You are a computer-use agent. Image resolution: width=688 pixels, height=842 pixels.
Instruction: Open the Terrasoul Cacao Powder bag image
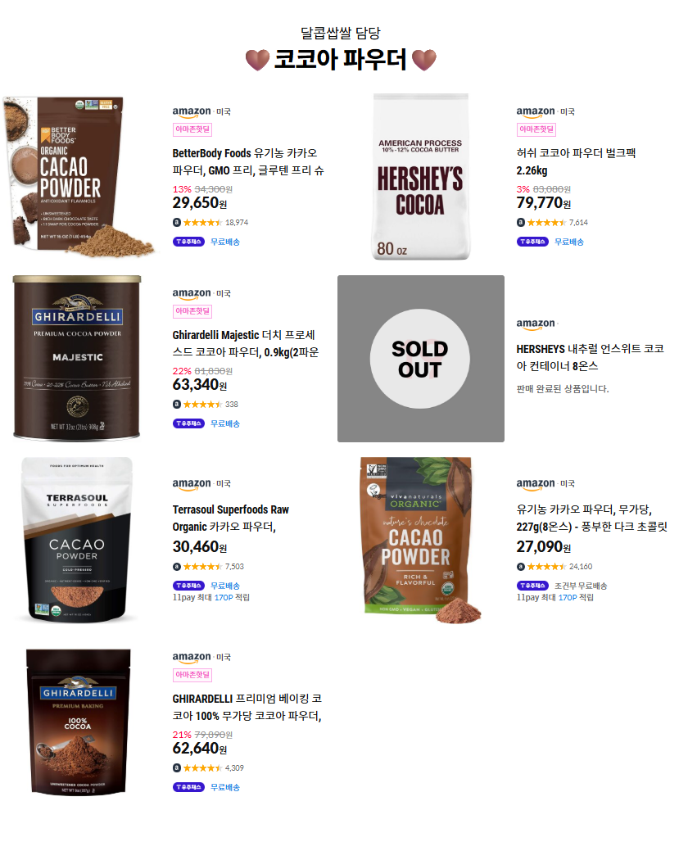77,541
